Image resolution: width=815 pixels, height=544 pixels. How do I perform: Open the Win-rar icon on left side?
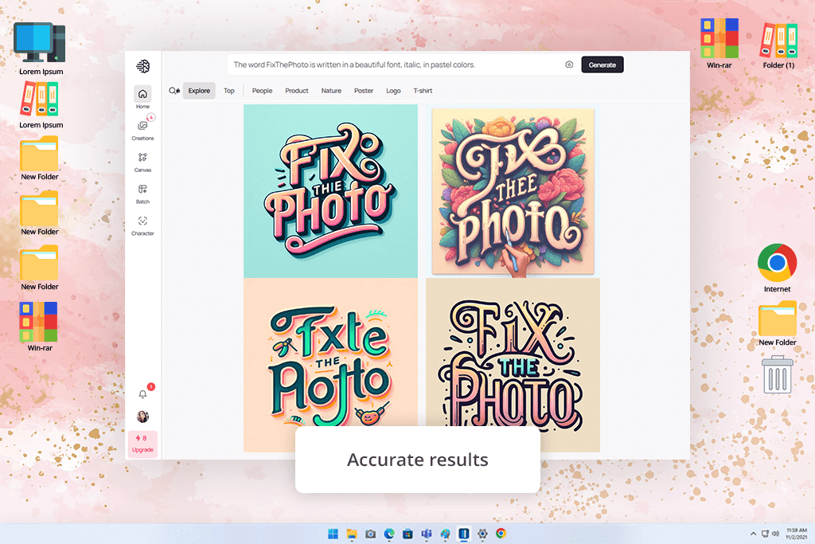[x=40, y=327]
